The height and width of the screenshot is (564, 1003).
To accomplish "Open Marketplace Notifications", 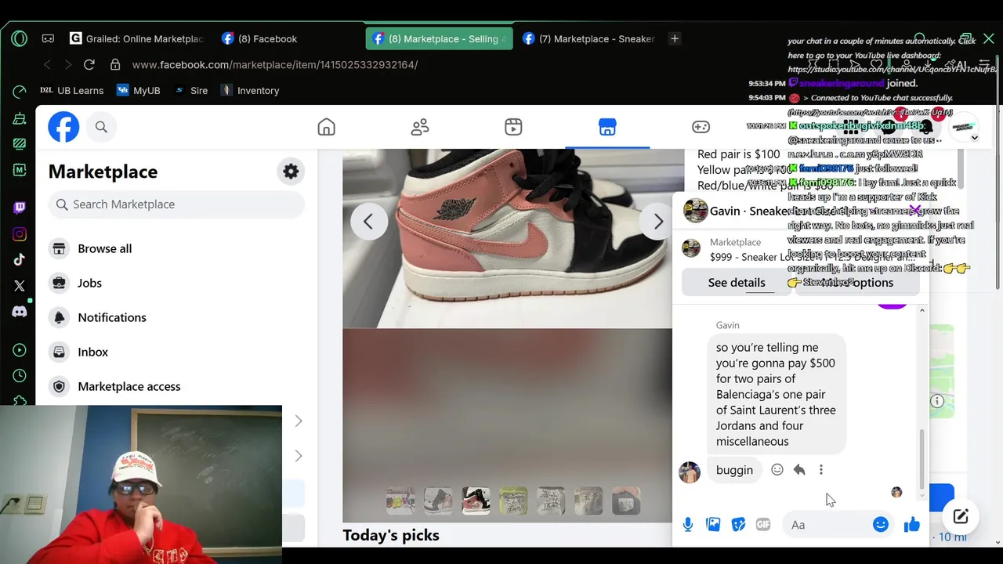I will pyautogui.click(x=176, y=317).
